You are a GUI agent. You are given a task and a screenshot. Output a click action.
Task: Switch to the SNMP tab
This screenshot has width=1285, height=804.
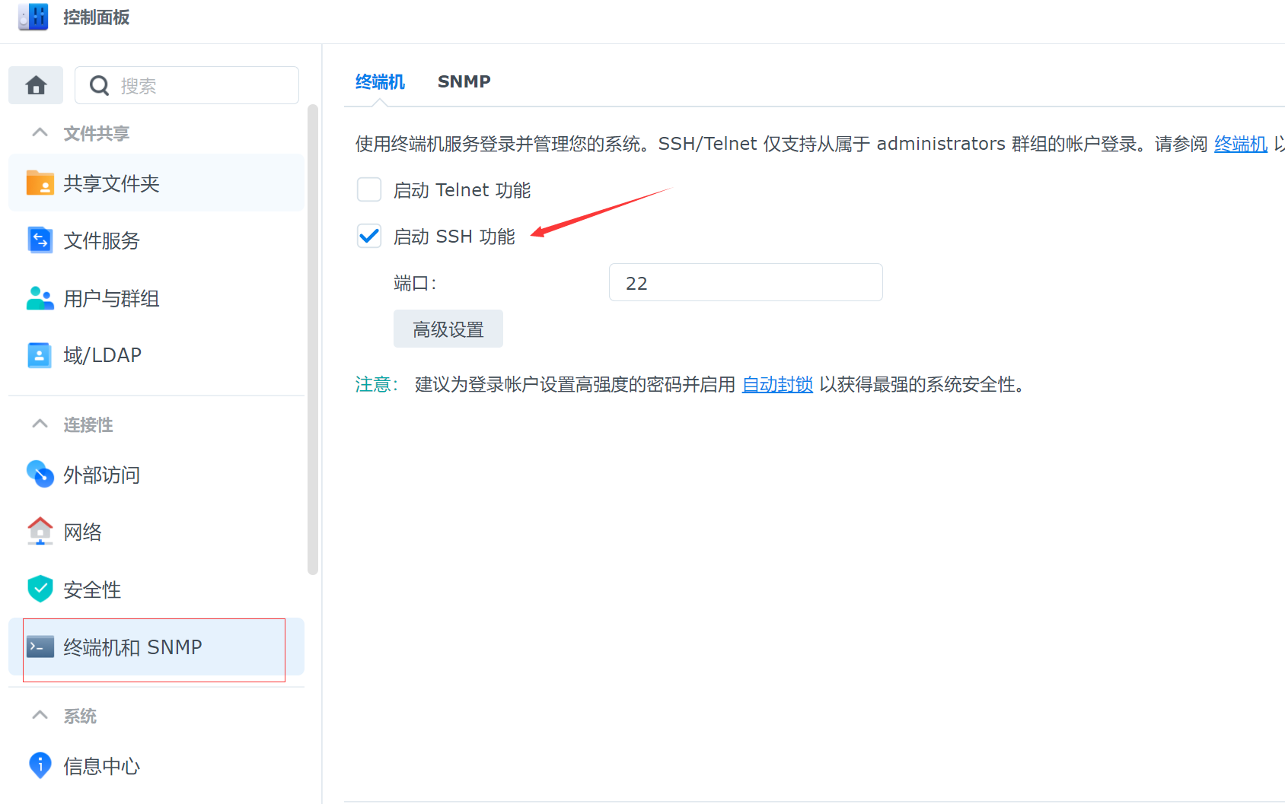[x=464, y=81]
